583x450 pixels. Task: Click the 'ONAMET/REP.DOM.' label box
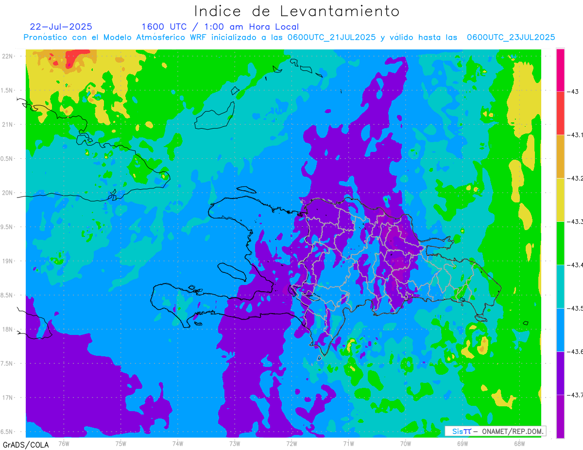pyautogui.click(x=495, y=431)
